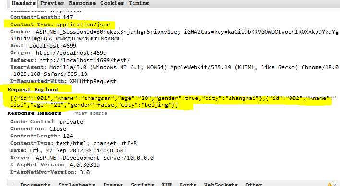
Task: Click the JSON payload text containing zhangsan
Action: (173, 98)
